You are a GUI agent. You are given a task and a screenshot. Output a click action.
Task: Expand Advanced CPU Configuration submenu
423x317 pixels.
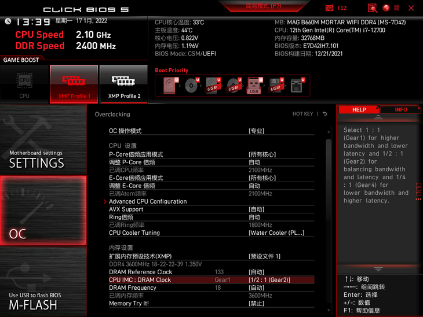point(148,201)
